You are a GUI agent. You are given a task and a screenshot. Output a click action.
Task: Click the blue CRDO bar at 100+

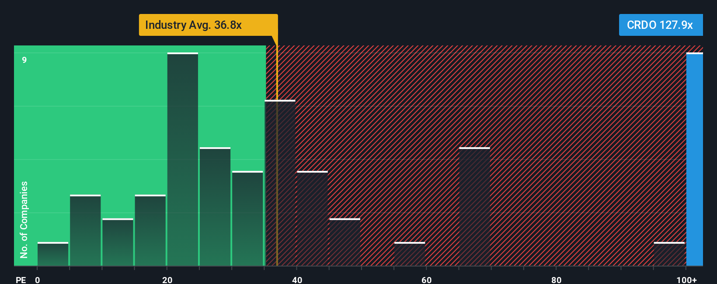695,159
